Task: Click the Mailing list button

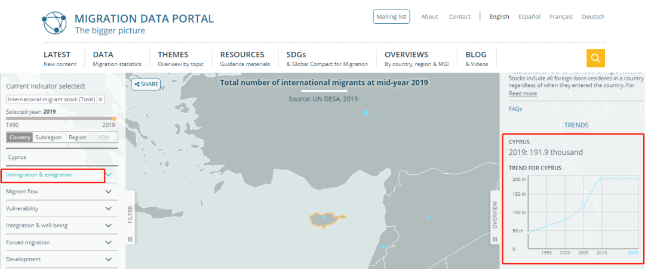Action: pyautogui.click(x=391, y=17)
